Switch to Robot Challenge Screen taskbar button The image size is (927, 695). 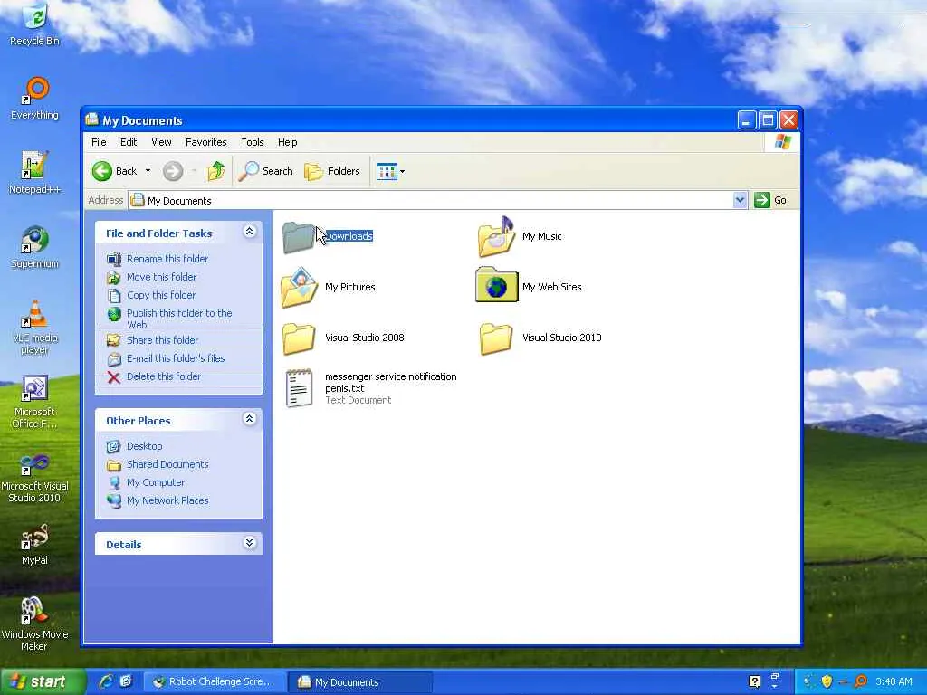point(215,682)
